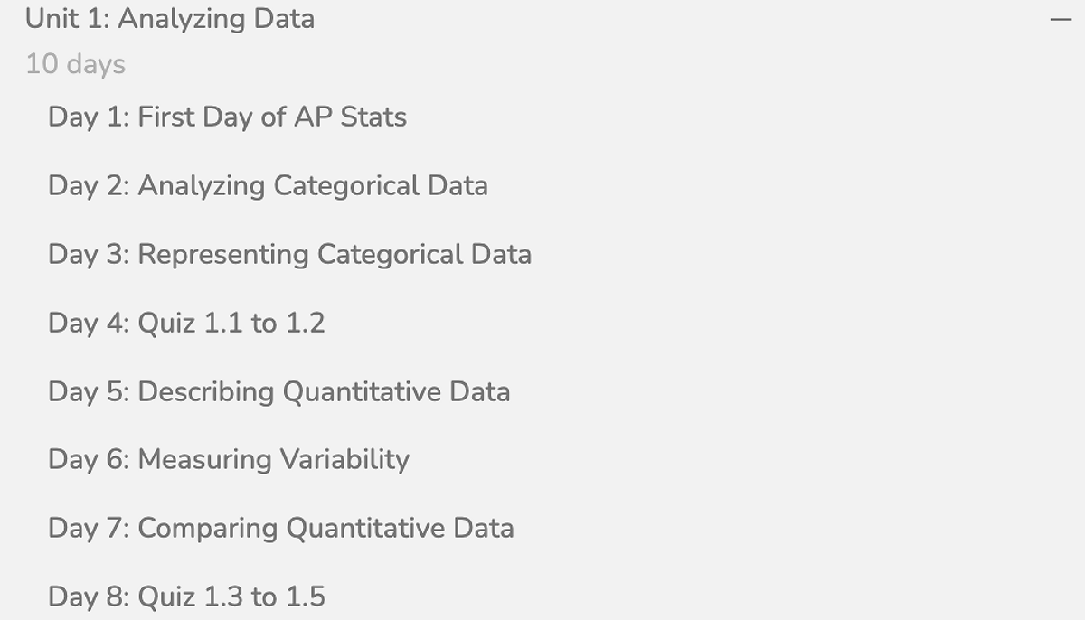Open Day 8: Quiz 1.3 to 1.5
This screenshot has height=620, width=1085.
point(186,597)
